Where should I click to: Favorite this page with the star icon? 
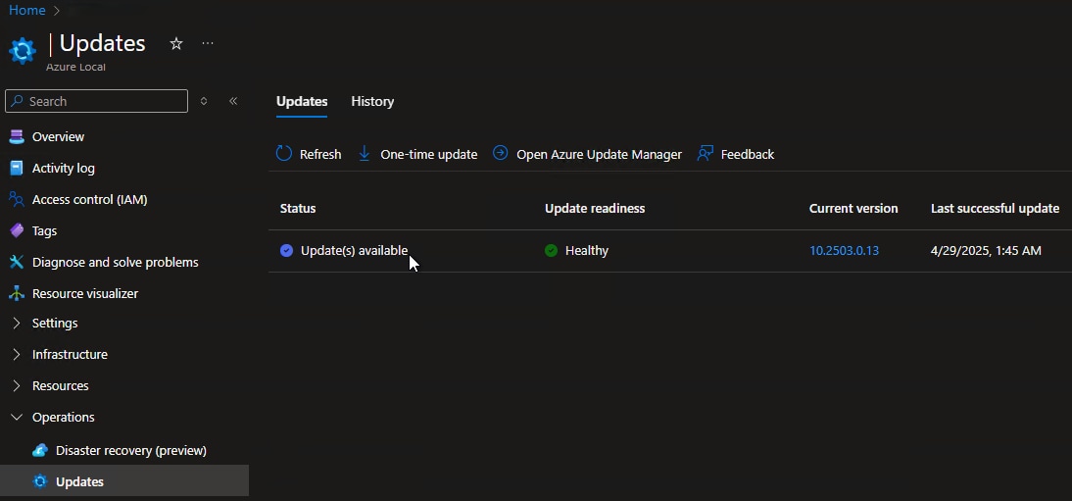(176, 44)
